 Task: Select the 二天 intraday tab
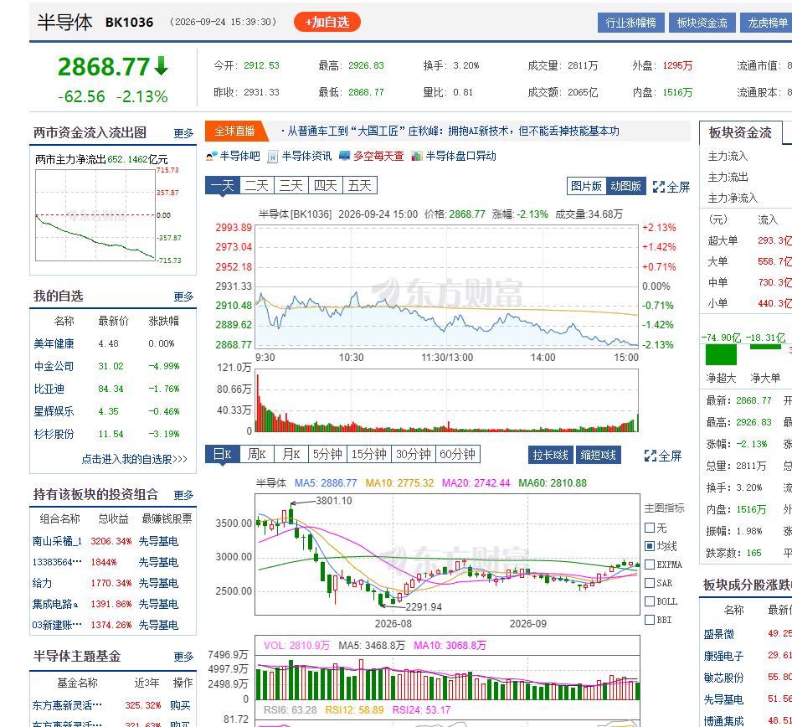pos(256,185)
